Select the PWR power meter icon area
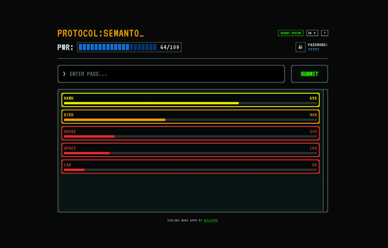Screen dimensions: 388x248 65,47
